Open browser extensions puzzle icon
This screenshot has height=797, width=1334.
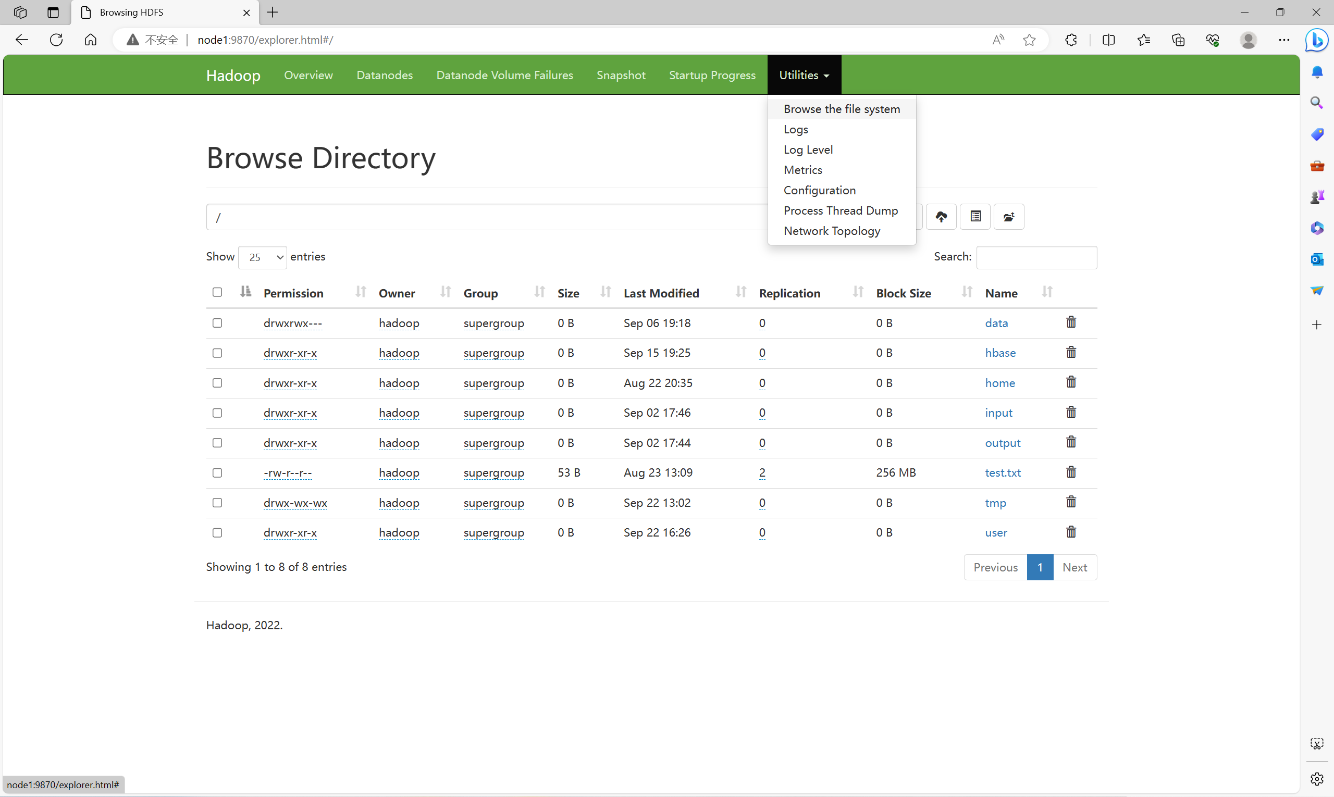click(x=1071, y=40)
